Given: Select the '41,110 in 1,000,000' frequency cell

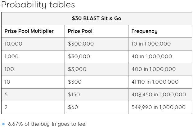Looking at the screenshot, I should (x=155, y=82).
